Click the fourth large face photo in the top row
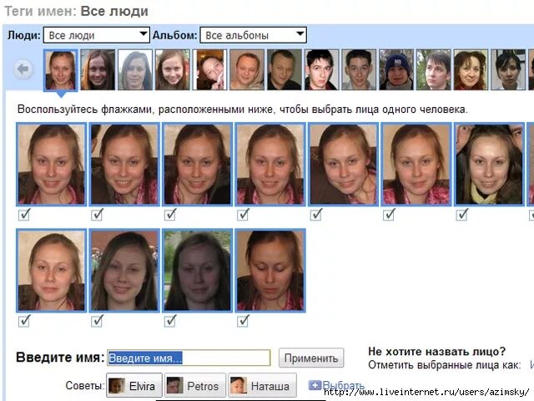 pyautogui.click(x=270, y=165)
